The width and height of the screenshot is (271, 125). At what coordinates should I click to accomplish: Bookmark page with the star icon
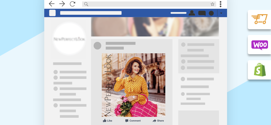(212, 4)
